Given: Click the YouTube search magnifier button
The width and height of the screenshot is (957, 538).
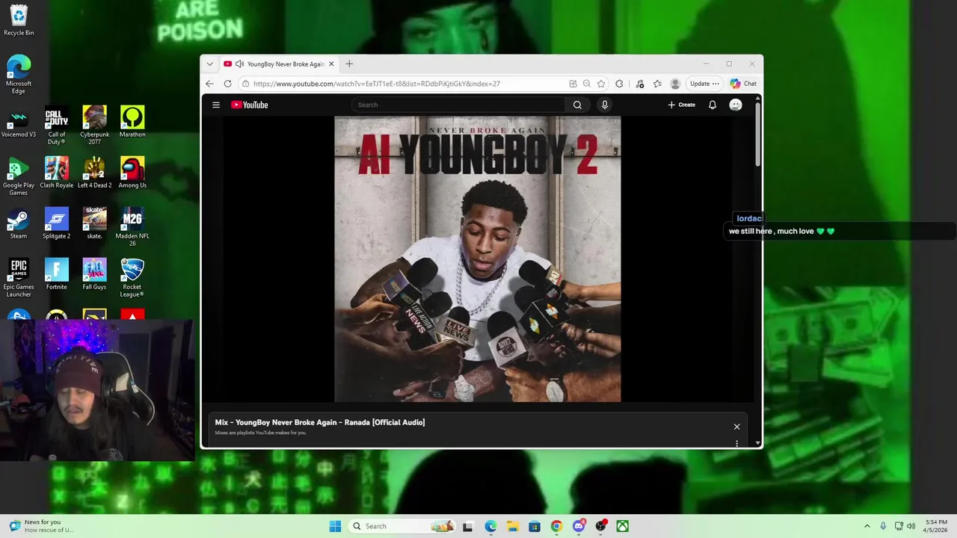Looking at the screenshot, I should [x=577, y=105].
